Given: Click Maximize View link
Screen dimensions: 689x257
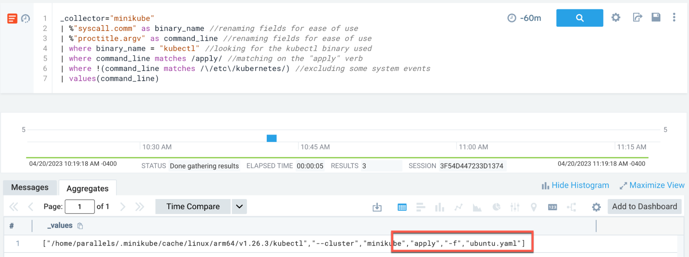Looking at the screenshot, I should pos(652,185).
